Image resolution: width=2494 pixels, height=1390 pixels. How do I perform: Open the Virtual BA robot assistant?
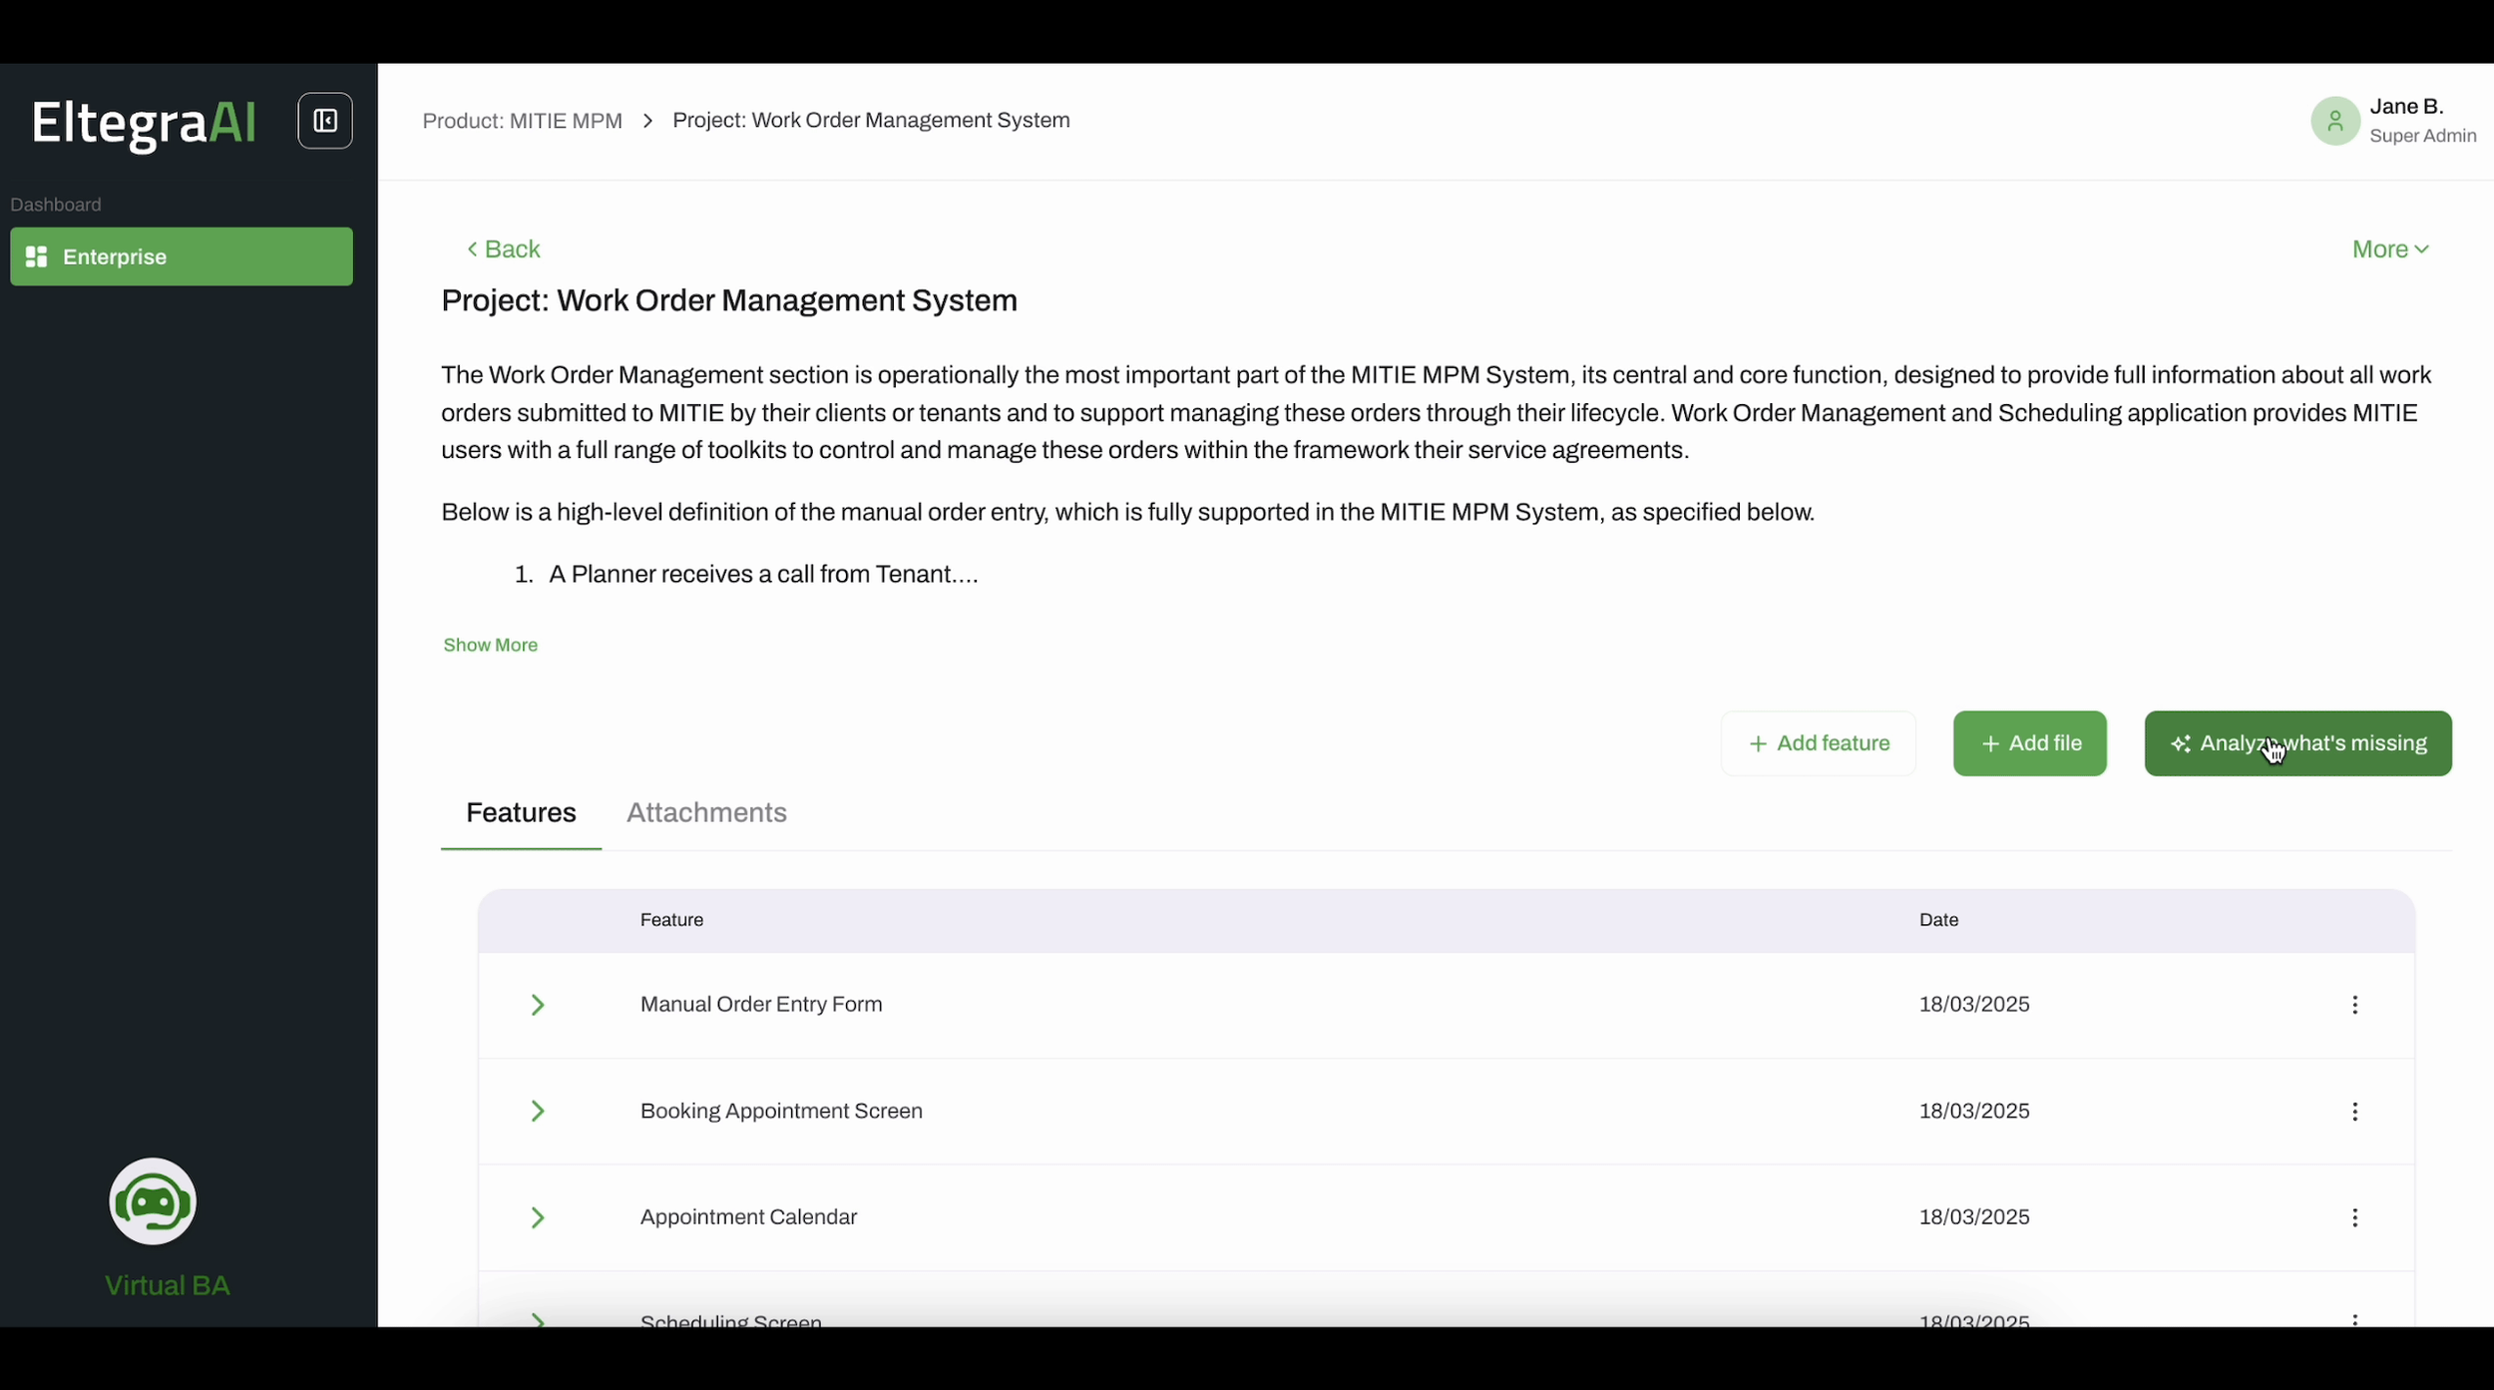pyautogui.click(x=153, y=1201)
